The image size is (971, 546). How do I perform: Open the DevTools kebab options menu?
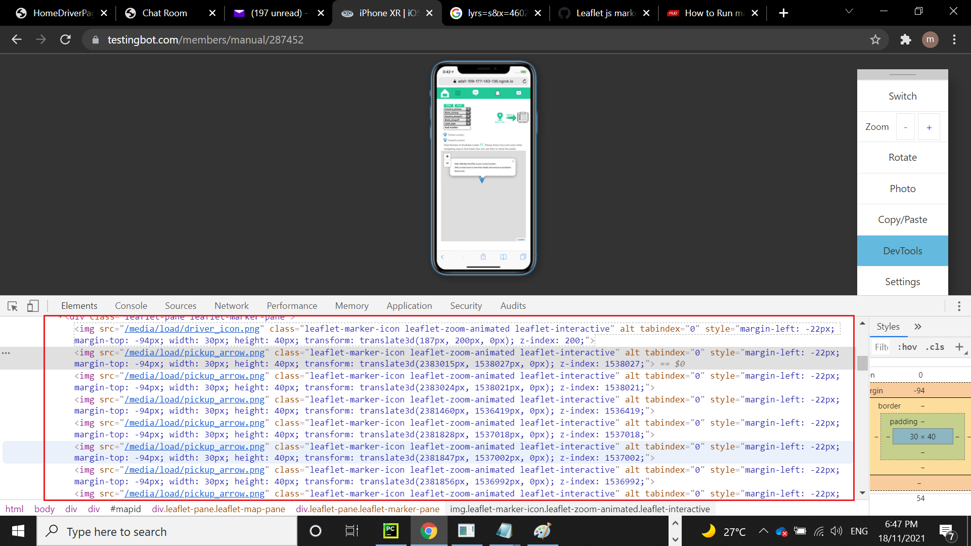pyautogui.click(x=959, y=306)
